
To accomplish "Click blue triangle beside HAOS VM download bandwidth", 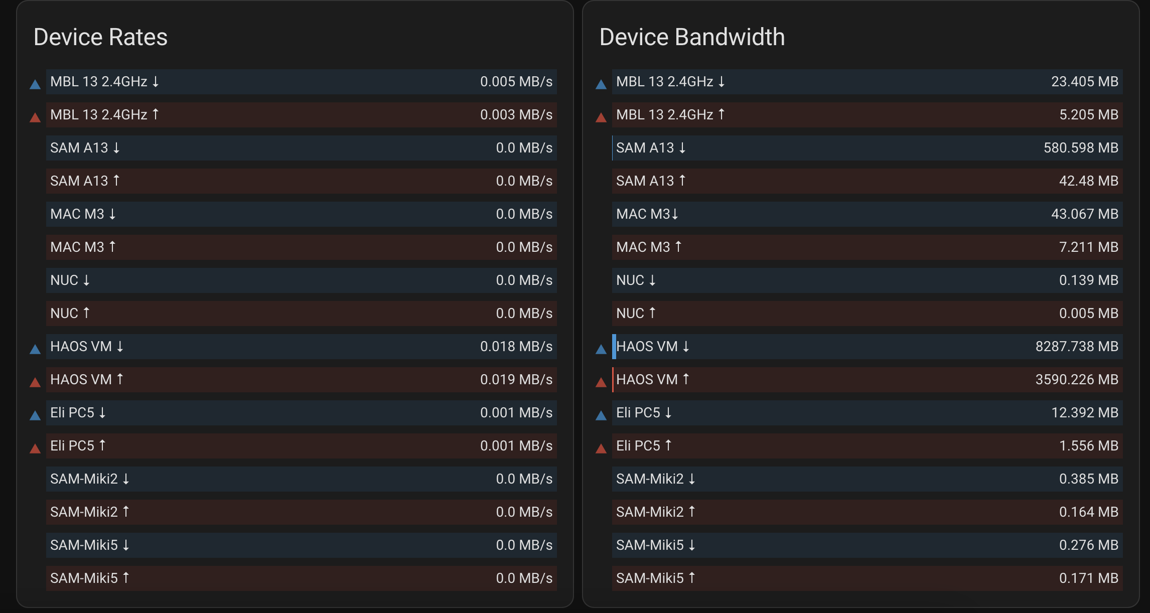I will [601, 349].
